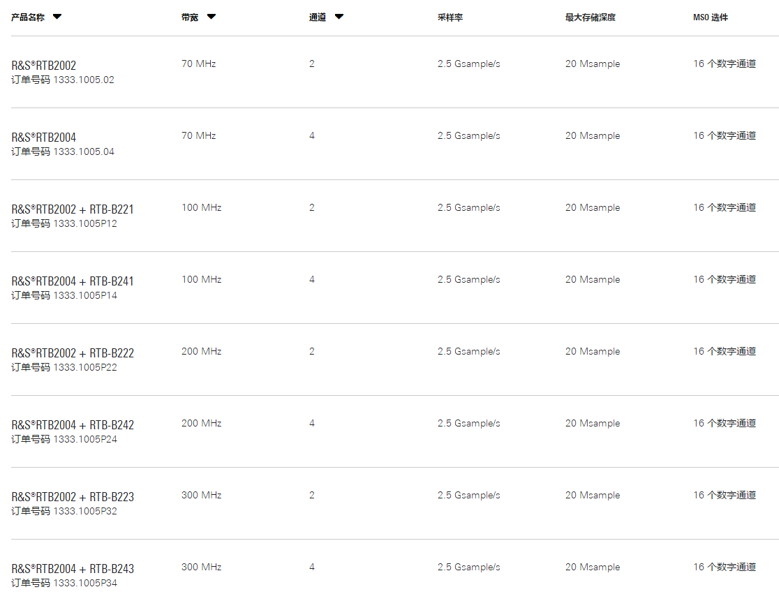
Task: Click the 采样率 column header
Action: (x=450, y=17)
